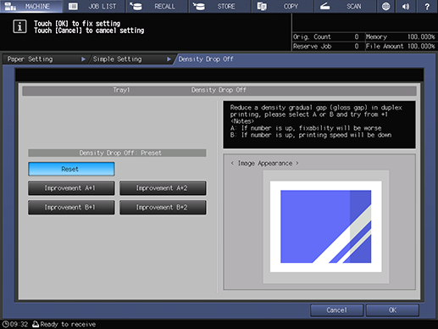Click the Density Drop Off breadcrumb
Image resolution: width=438 pixels, height=329 pixels.
tap(206, 59)
